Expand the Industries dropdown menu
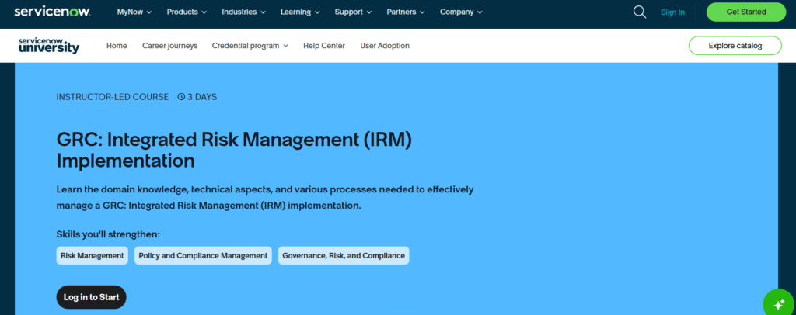The width and height of the screenshot is (796, 315). click(x=243, y=12)
